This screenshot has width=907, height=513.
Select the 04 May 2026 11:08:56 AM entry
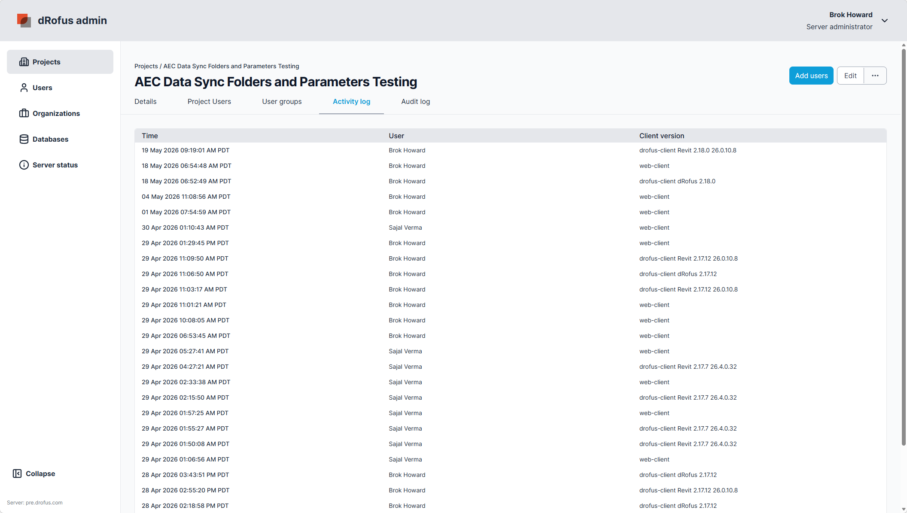(x=510, y=197)
